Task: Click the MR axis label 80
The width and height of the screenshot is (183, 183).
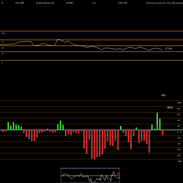Action: click(x=178, y=109)
